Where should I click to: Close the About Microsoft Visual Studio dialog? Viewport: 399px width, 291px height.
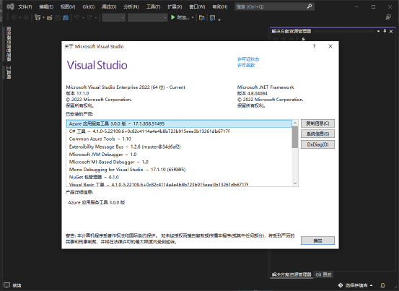coord(330,46)
